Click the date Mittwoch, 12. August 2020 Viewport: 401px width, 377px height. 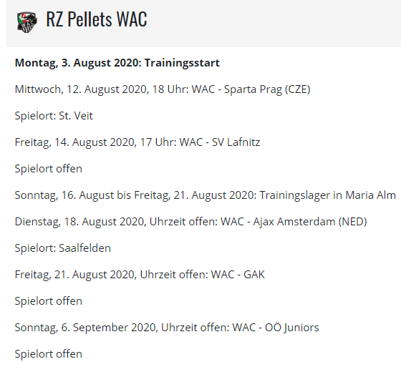(80, 89)
